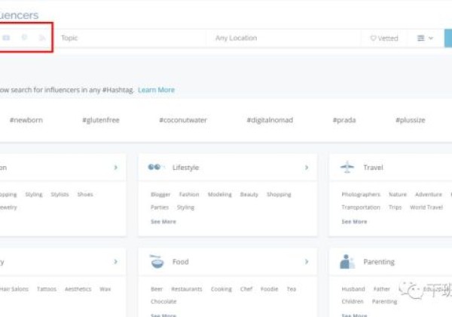This screenshot has width=452, height=317.
Task: Click the bowl icon beside Food
Action: pos(156,262)
